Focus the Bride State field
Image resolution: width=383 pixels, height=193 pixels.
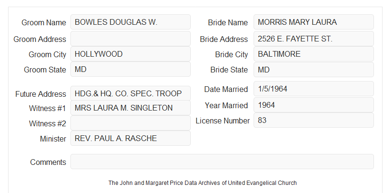click(x=314, y=70)
